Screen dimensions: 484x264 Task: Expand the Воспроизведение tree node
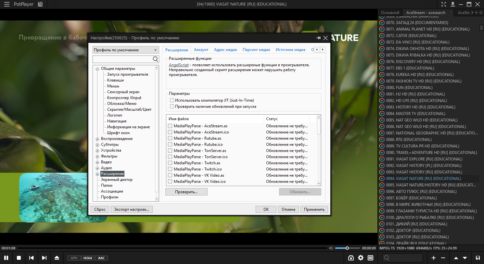[x=97, y=139]
